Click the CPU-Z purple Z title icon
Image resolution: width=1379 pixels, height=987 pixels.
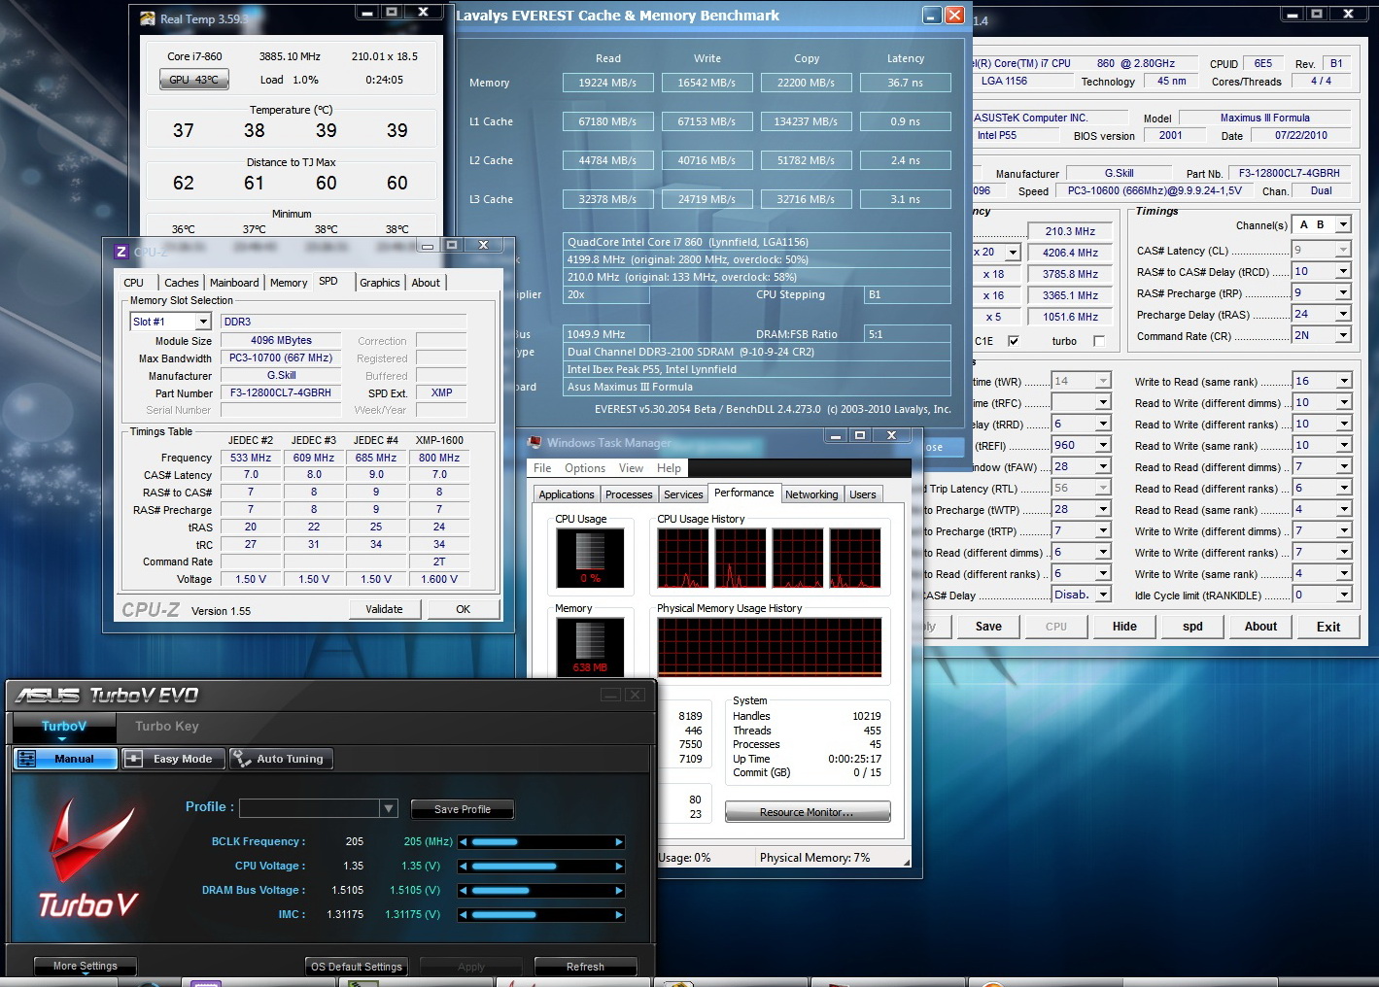pyautogui.click(x=121, y=252)
